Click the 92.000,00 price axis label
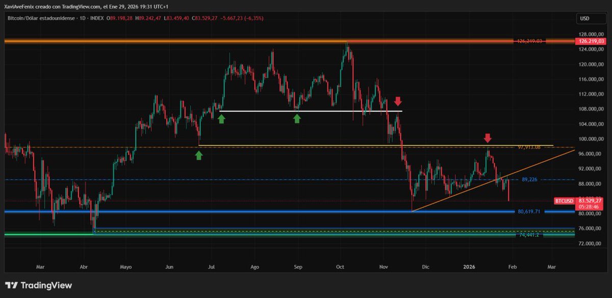The height and width of the screenshot is (298, 612). click(x=590, y=168)
